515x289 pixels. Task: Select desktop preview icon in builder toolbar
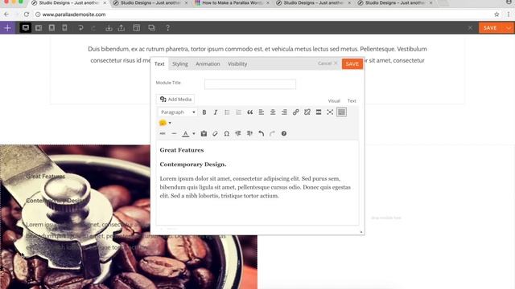click(26, 28)
